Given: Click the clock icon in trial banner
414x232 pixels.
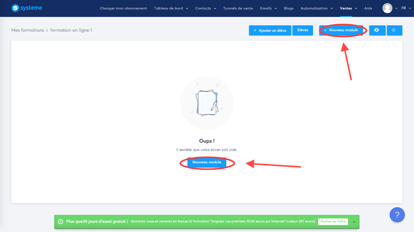Looking at the screenshot, I should coord(60,221).
